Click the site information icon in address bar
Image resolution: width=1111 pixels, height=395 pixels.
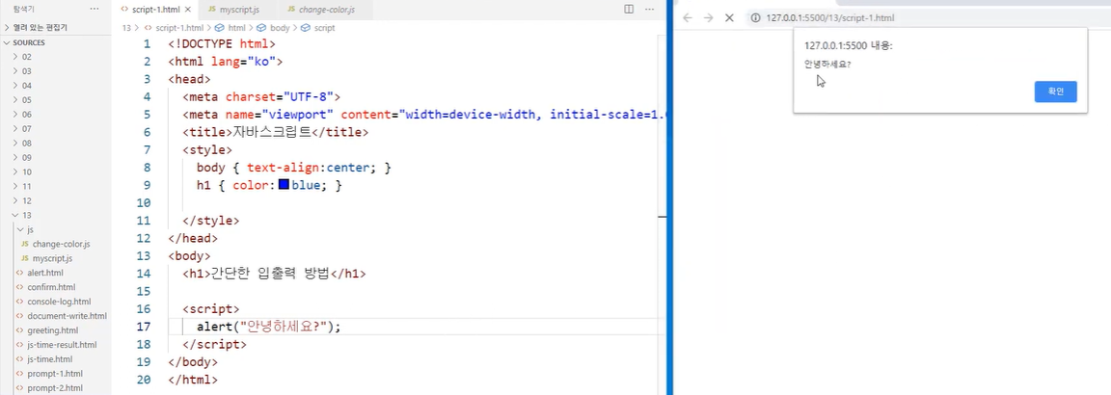tap(755, 17)
